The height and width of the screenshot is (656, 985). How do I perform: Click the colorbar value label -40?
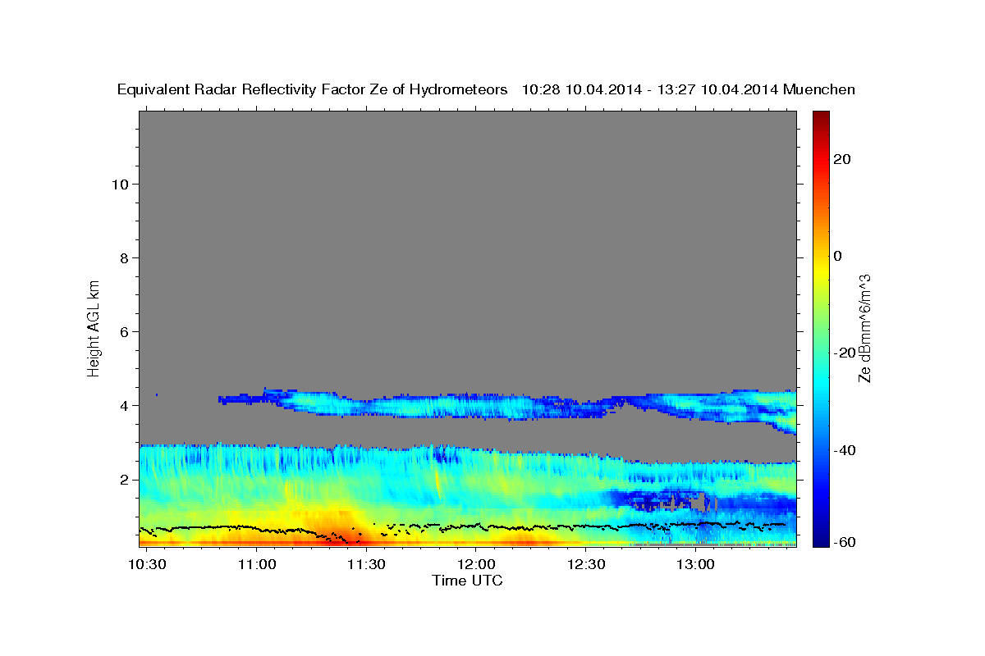click(x=845, y=450)
